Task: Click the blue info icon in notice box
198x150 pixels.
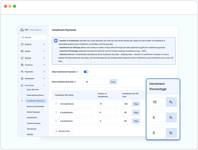Action: pyautogui.click(x=56, y=41)
